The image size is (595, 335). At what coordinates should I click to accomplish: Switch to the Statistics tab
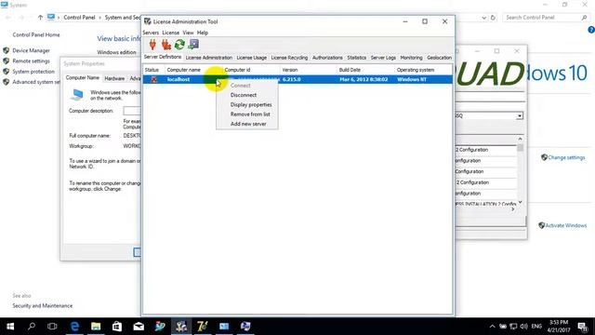[x=357, y=58]
